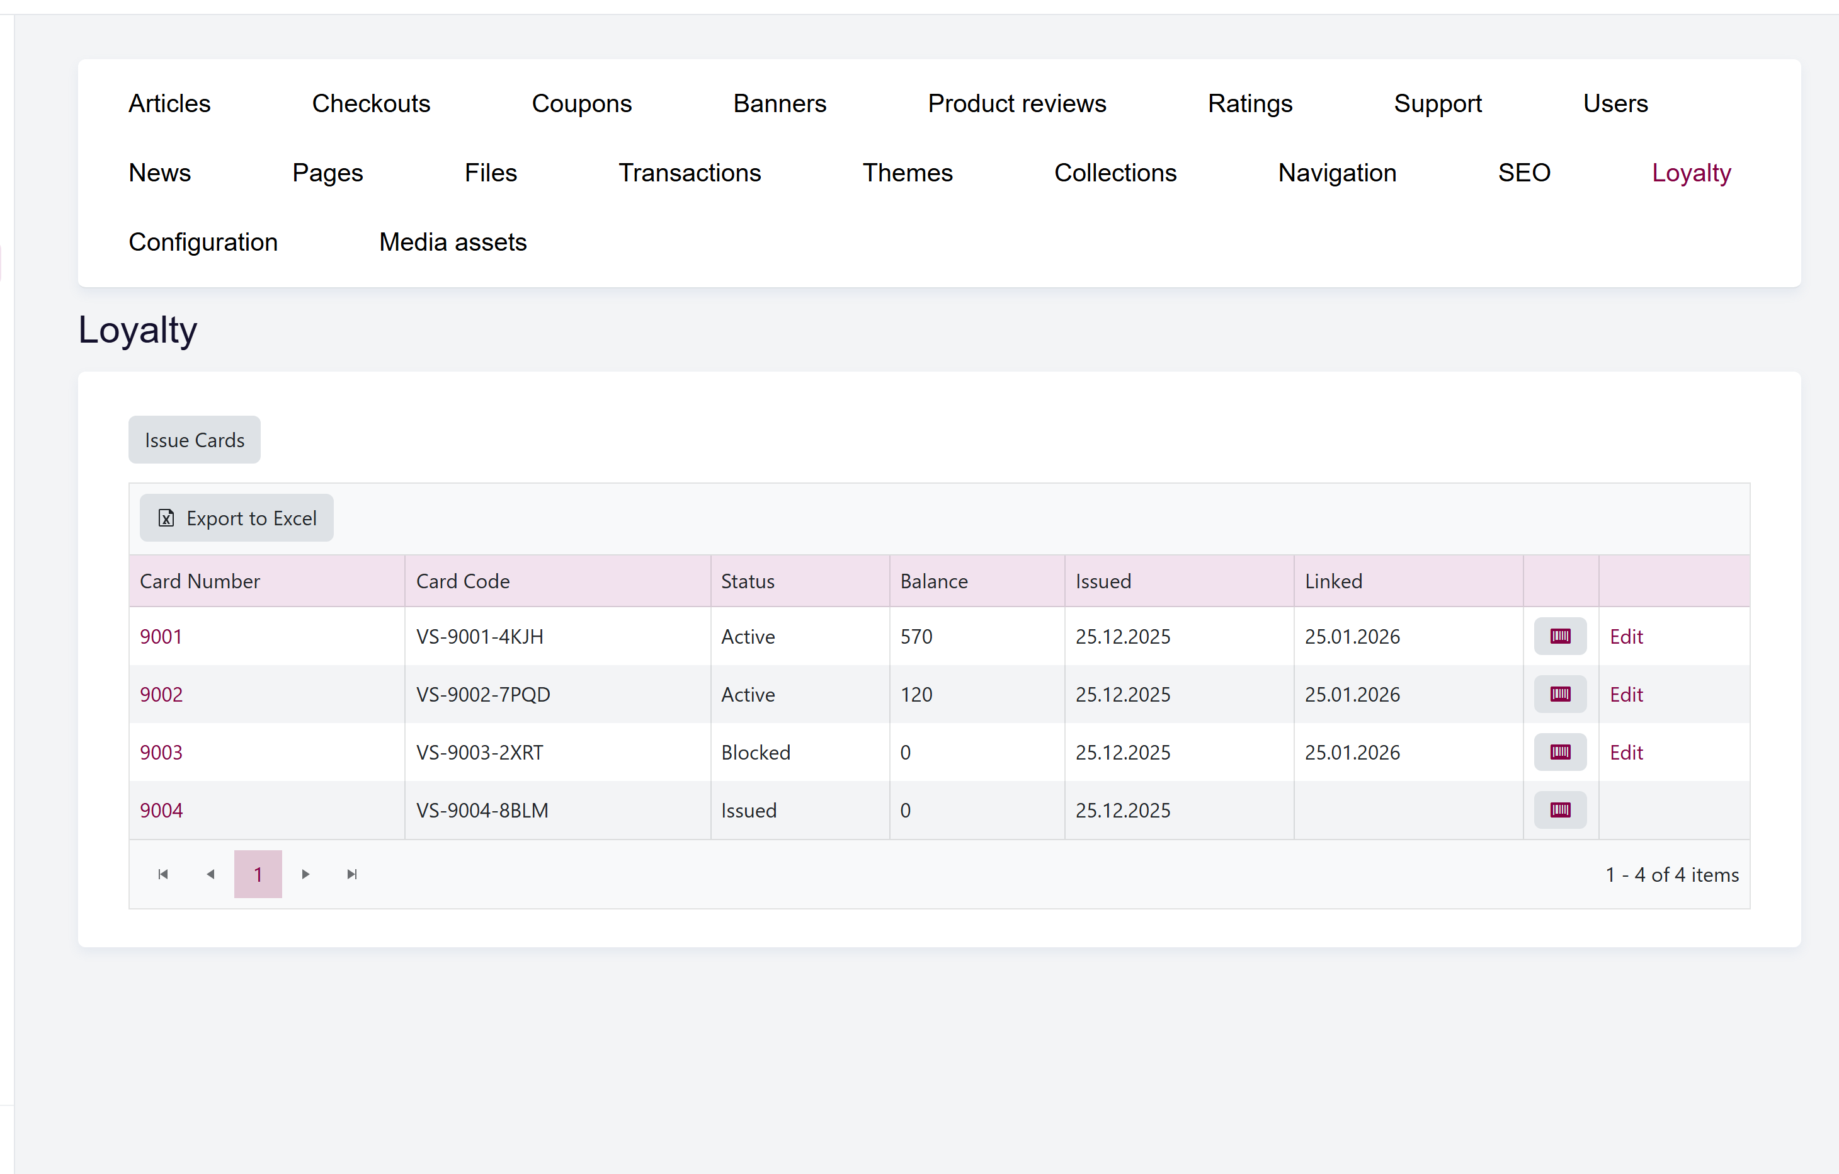Go to next page arrow
The image size is (1839, 1174).
pyautogui.click(x=305, y=875)
